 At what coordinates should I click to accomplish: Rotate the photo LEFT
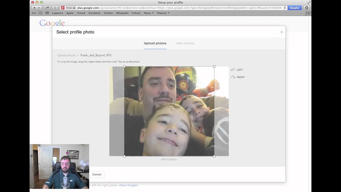[237, 70]
